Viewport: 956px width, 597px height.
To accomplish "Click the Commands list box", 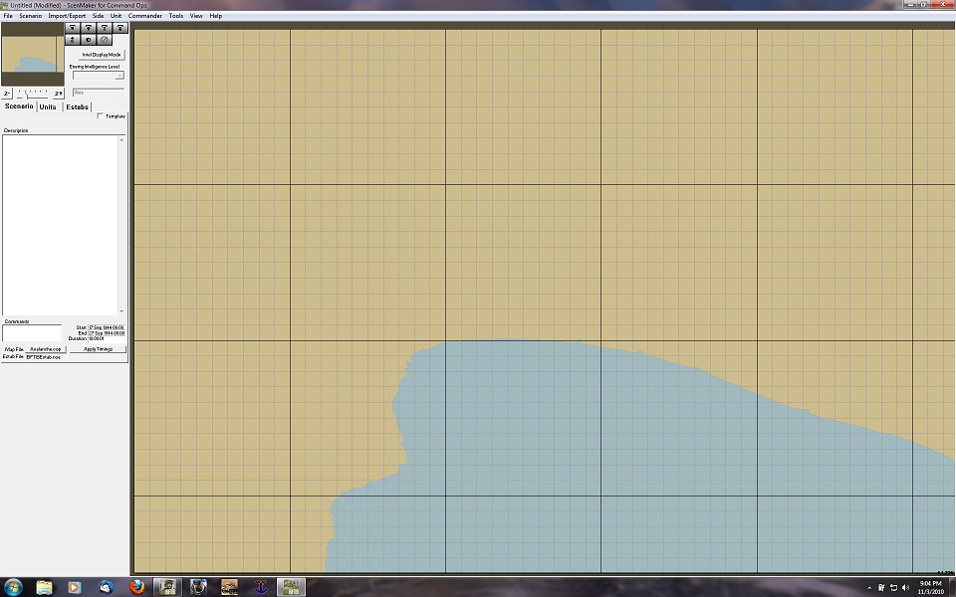I will pos(32,333).
